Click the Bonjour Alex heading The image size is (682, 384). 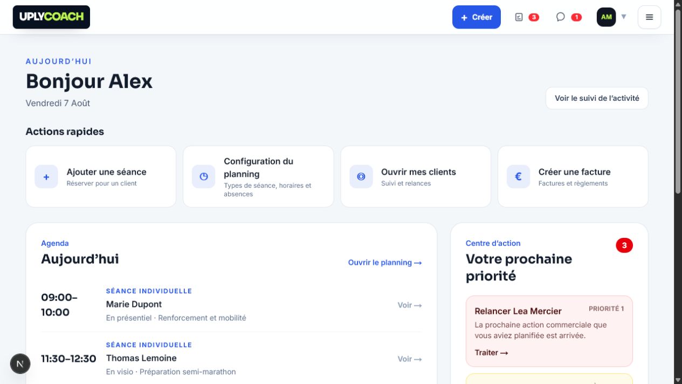[x=89, y=81]
